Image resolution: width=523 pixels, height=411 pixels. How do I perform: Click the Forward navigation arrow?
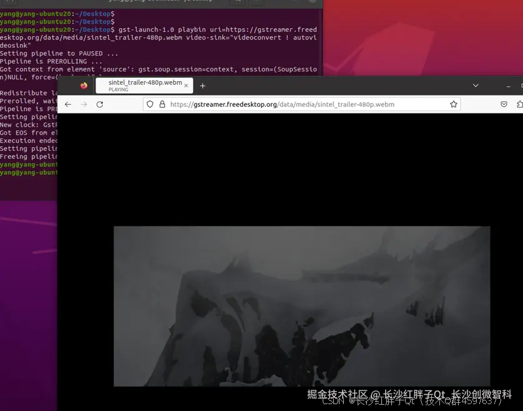(83, 104)
